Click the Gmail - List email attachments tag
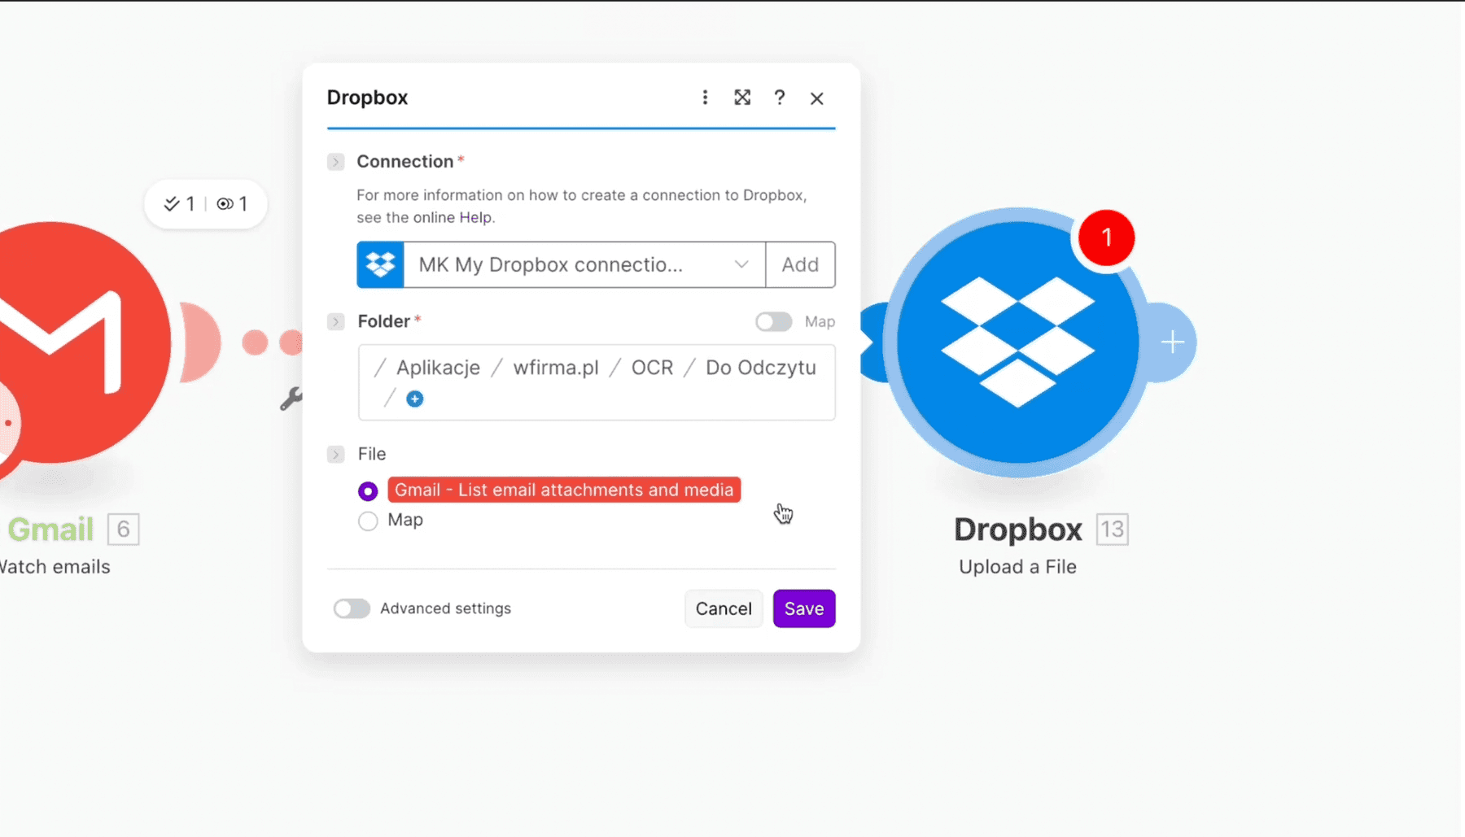Image resolution: width=1465 pixels, height=837 pixels. [x=564, y=490]
